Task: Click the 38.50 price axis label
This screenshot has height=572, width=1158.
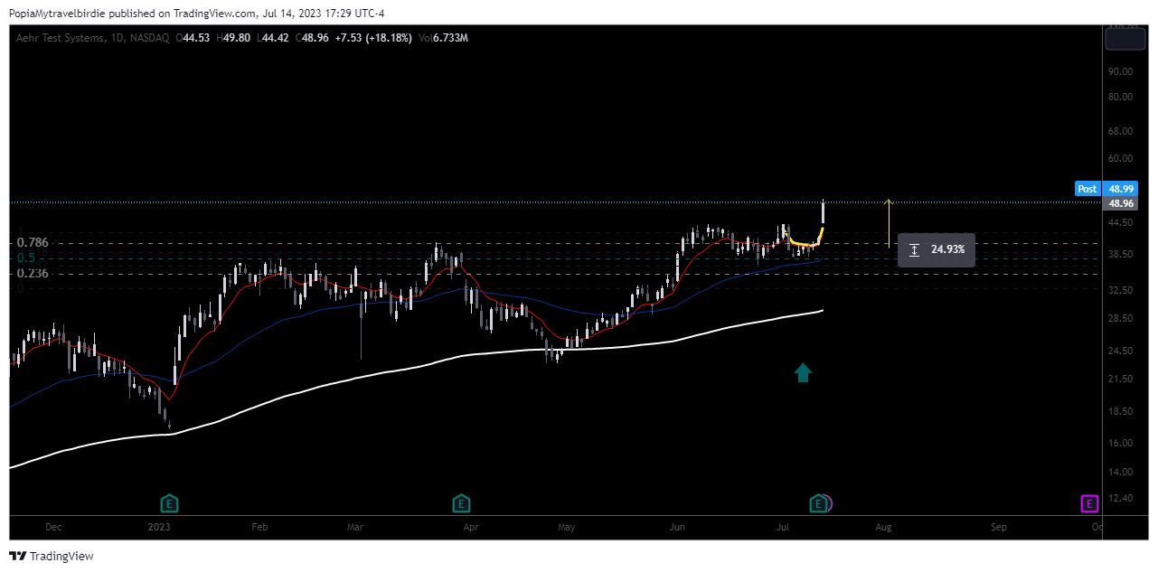Action: (1121, 255)
